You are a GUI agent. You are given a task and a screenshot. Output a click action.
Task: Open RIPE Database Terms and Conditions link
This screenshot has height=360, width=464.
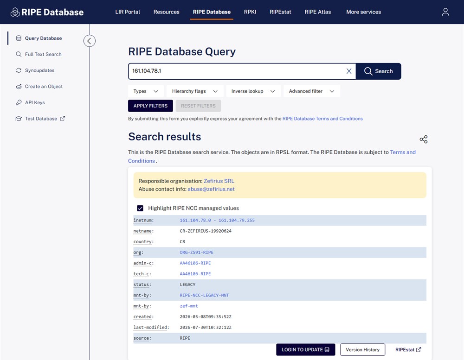[322, 119]
